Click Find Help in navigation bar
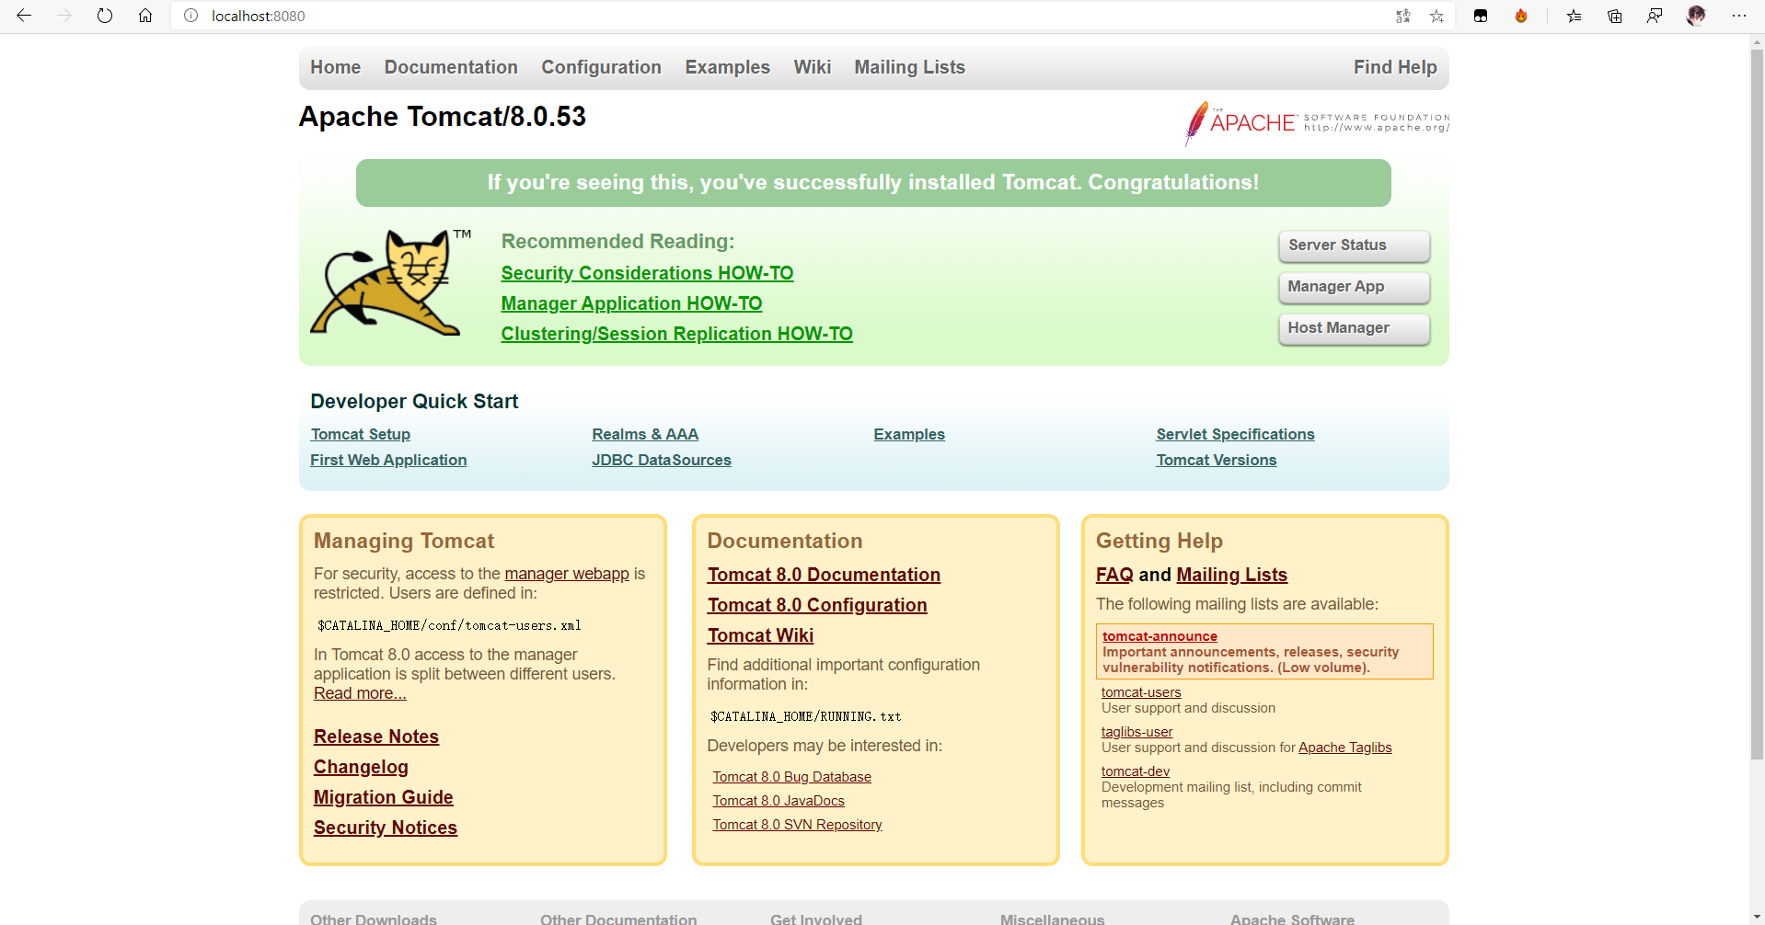This screenshot has height=925, width=1765. pyautogui.click(x=1395, y=67)
